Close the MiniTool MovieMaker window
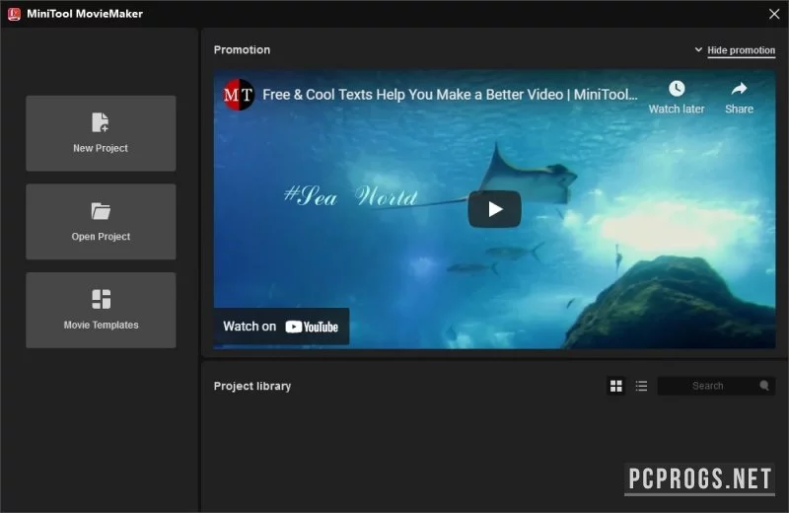 point(774,14)
